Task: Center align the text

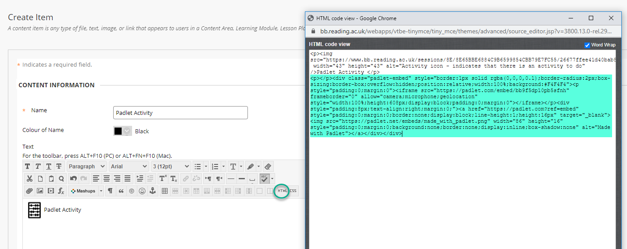Action: pos(107,178)
